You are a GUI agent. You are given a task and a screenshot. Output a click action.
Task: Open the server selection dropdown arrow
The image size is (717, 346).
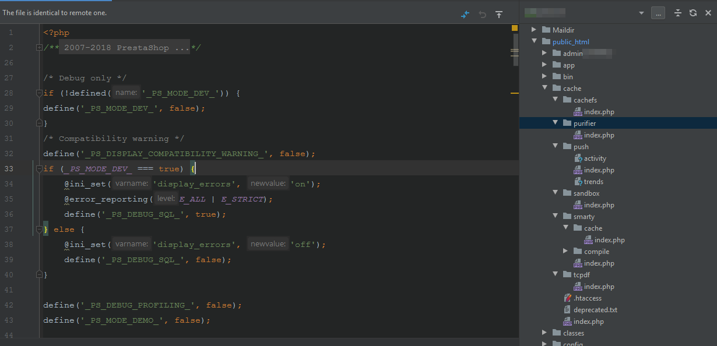[x=641, y=13]
